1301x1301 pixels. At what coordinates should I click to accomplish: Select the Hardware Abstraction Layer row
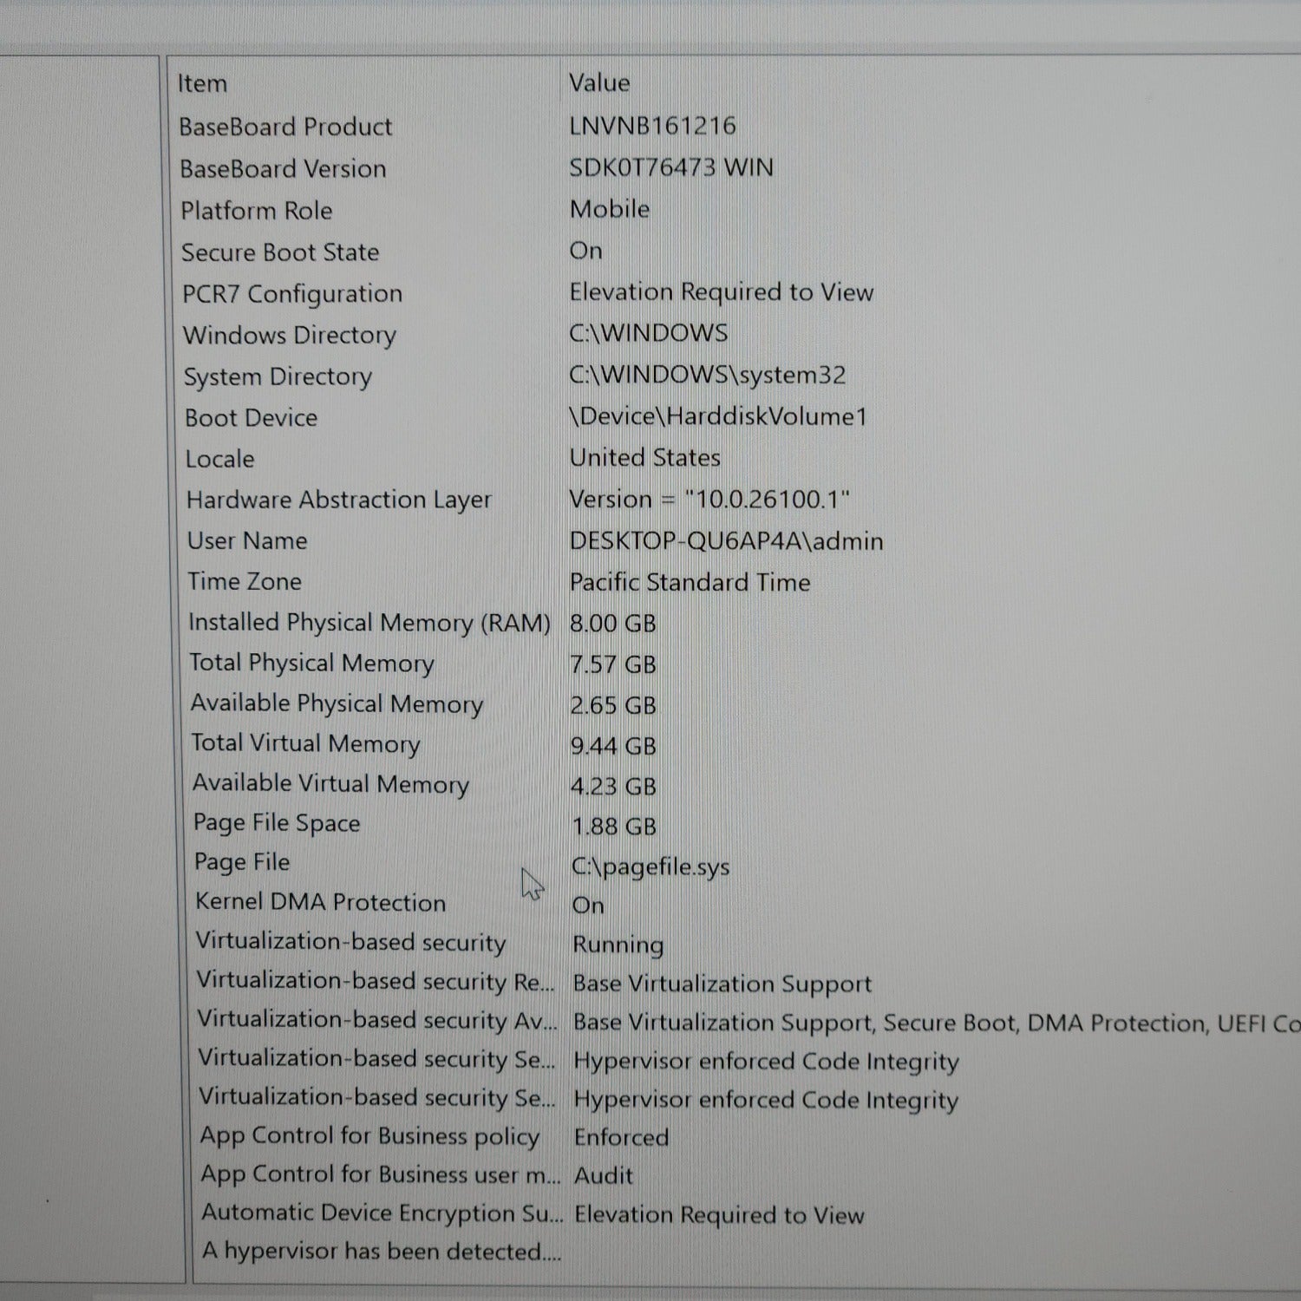[339, 500]
